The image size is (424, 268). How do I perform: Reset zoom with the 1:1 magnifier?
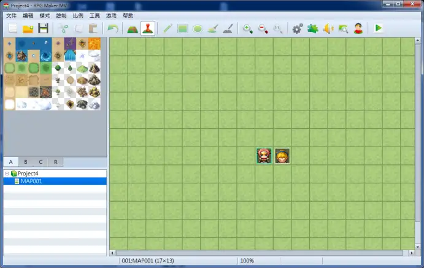(278, 28)
